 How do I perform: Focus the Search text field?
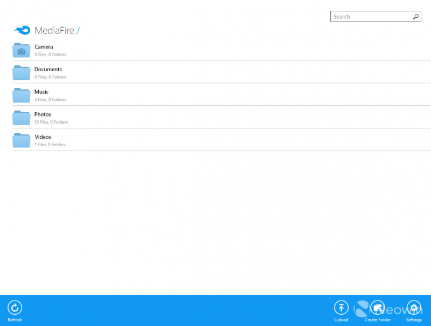tap(372, 17)
